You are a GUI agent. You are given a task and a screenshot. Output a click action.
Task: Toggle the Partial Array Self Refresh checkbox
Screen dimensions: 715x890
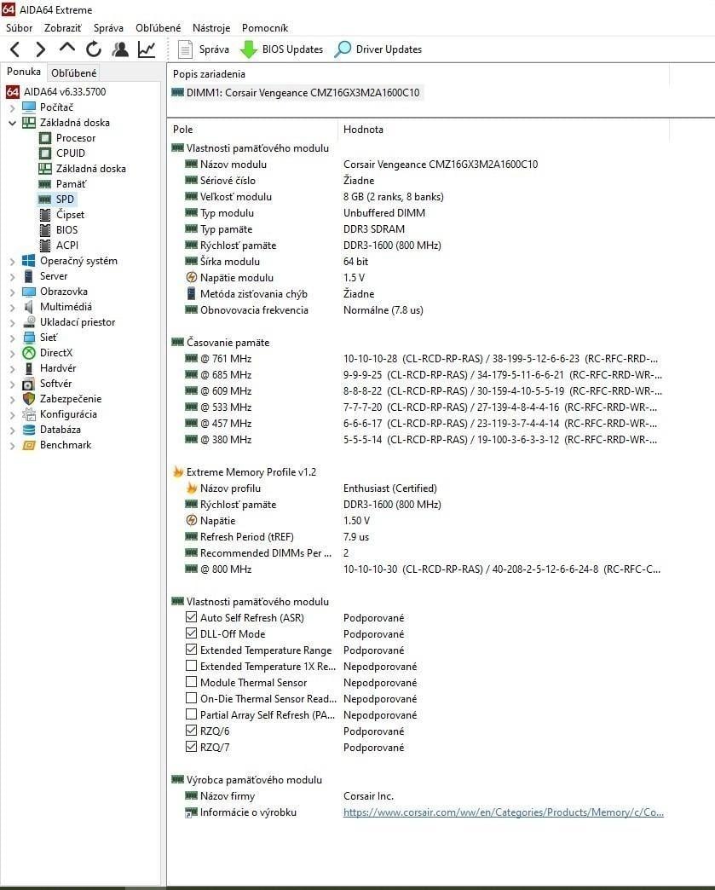coord(191,714)
